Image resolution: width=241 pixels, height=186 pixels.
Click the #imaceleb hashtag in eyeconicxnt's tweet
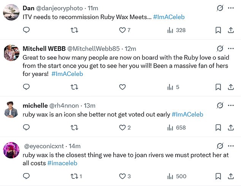coord(62,163)
